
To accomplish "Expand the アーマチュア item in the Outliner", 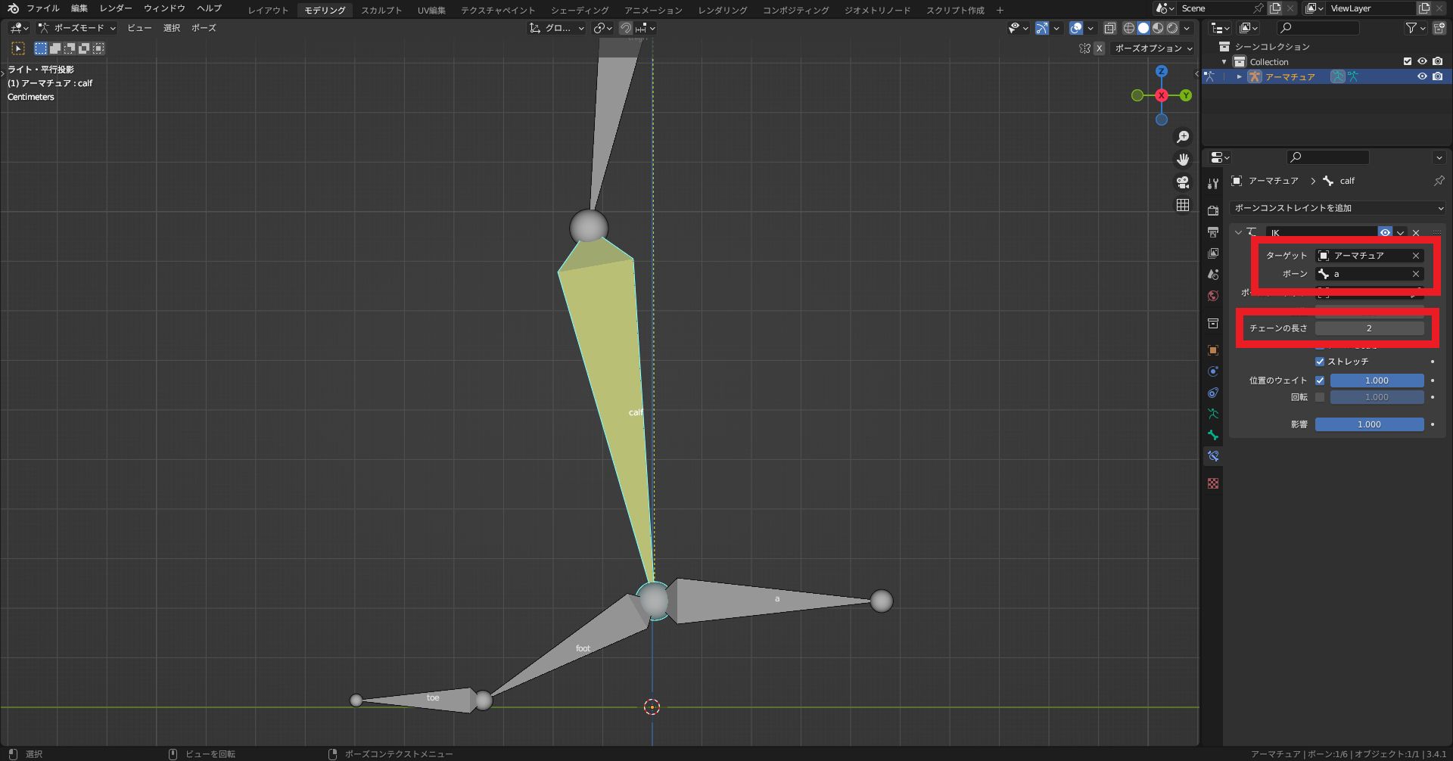I will [1240, 76].
